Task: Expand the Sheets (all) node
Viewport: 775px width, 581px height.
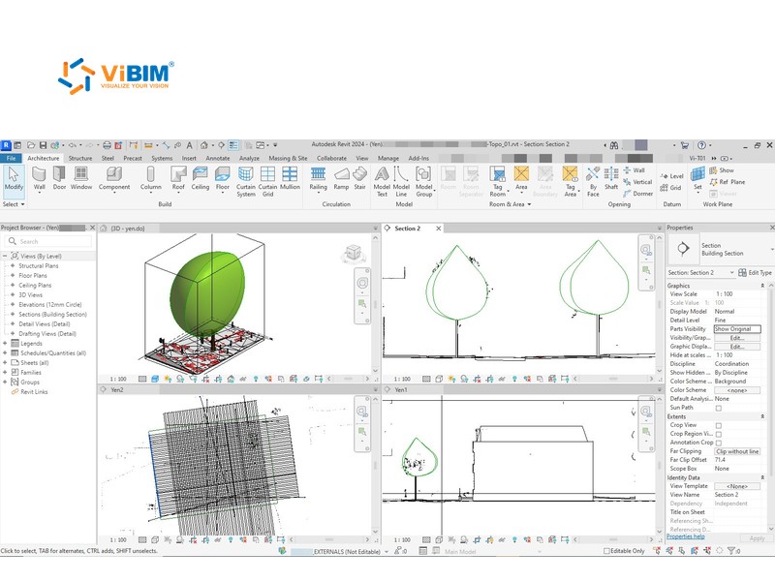Action: (x=5, y=362)
